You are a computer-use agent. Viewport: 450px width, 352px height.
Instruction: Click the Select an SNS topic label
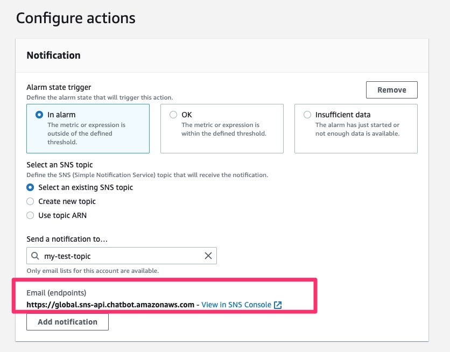pos(60,165)
